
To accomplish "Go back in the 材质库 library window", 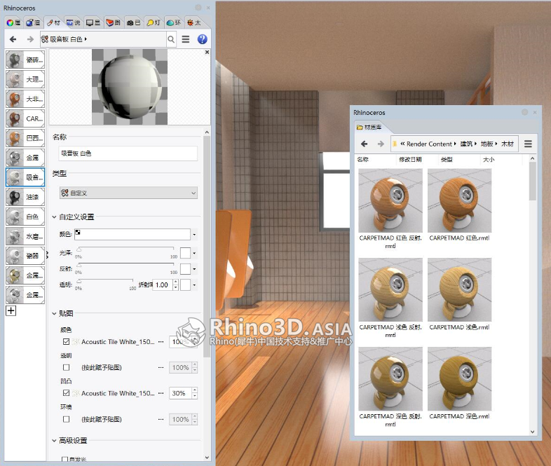I will coord(365,144).
